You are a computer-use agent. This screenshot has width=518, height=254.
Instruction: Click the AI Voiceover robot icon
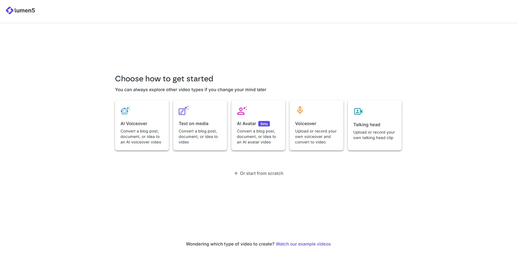[125, 111]
